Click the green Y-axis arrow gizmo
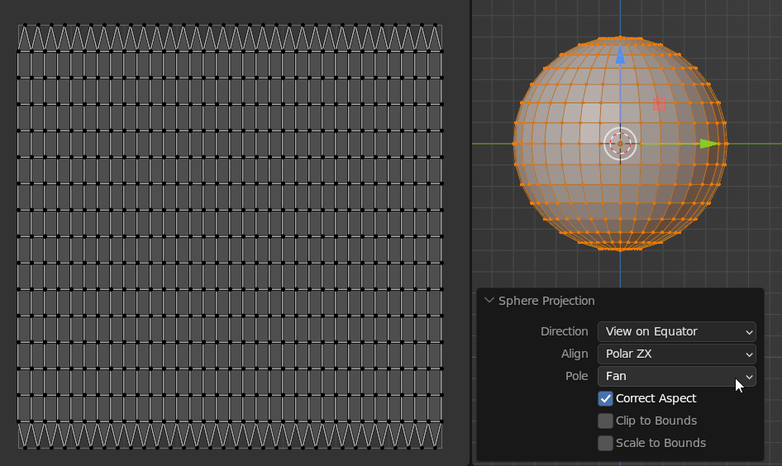 (x=709, y=144)
